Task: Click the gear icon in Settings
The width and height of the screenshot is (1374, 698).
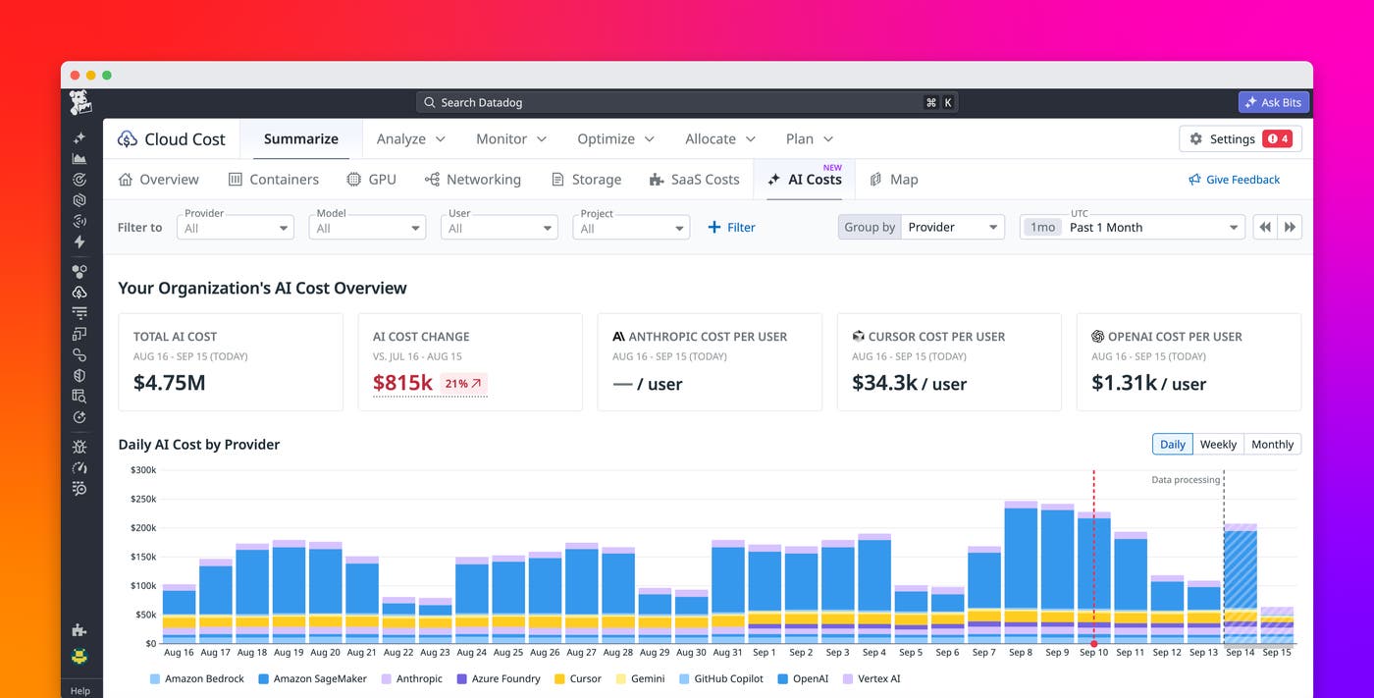Action: pos(1196,139)
